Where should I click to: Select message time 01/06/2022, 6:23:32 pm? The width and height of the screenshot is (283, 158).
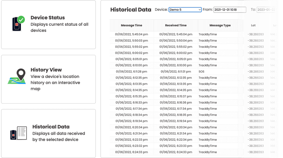point(132,146)
